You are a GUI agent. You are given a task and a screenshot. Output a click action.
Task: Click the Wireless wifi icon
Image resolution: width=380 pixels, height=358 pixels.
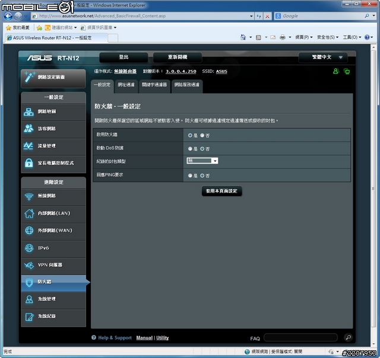[x=29, y=196]
